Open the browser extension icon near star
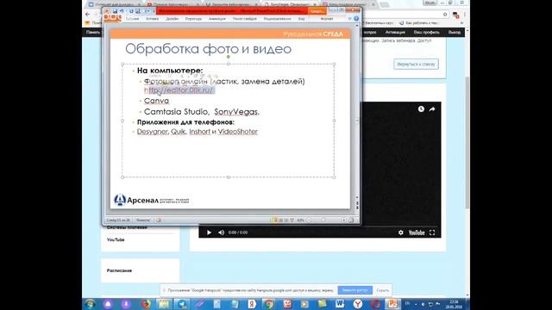Screen dimensions: 552x310 (455, 15)
